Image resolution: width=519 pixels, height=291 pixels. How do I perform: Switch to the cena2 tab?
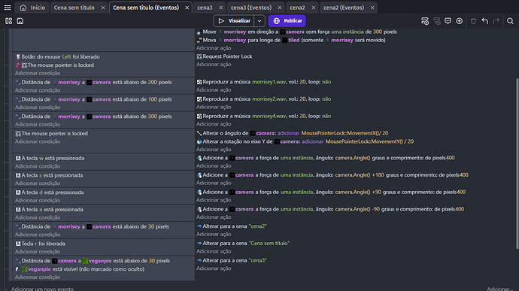click(297, 8)
